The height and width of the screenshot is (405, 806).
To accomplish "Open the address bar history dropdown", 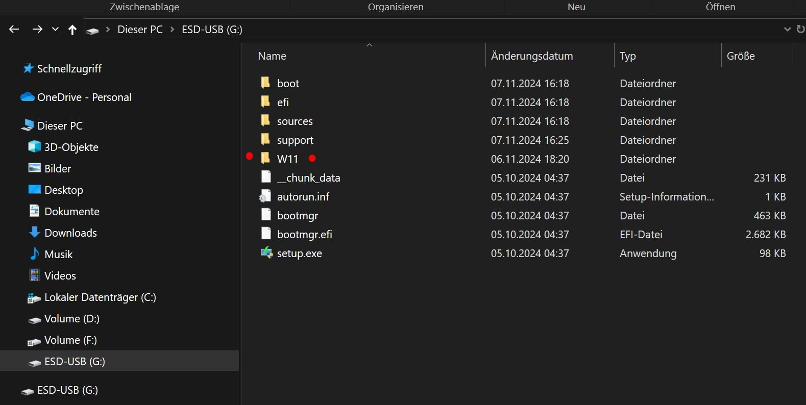I will pyautogui.click(x=787, y=29).
